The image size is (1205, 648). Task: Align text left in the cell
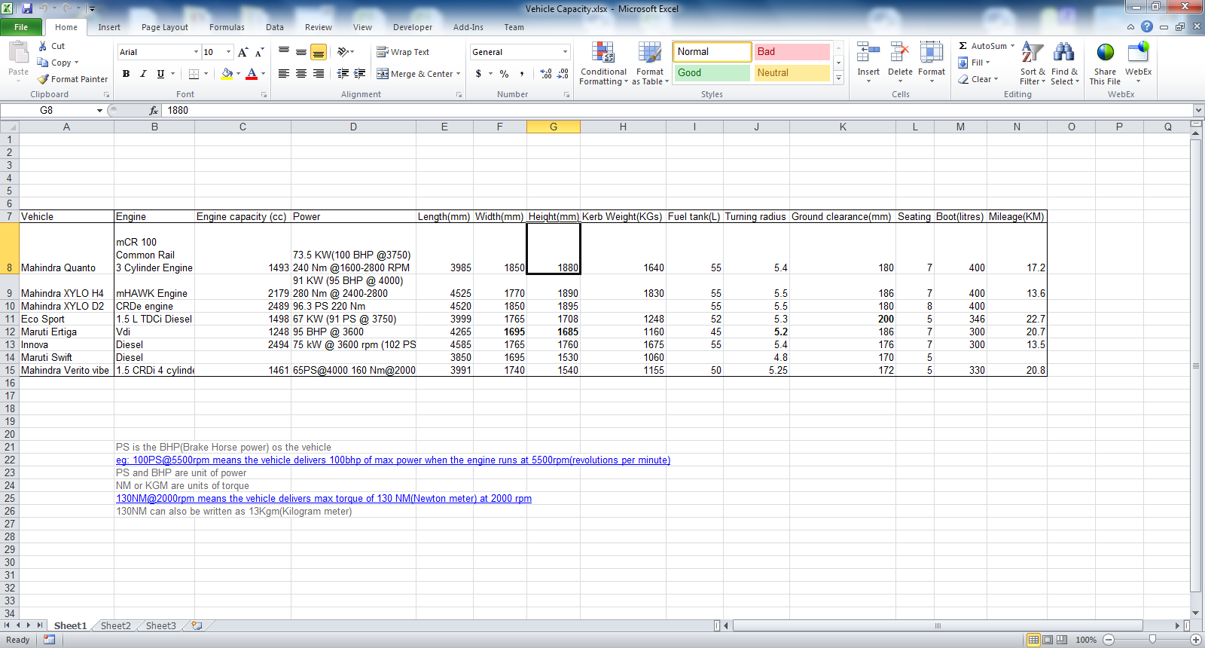click(x=284, y=73)
